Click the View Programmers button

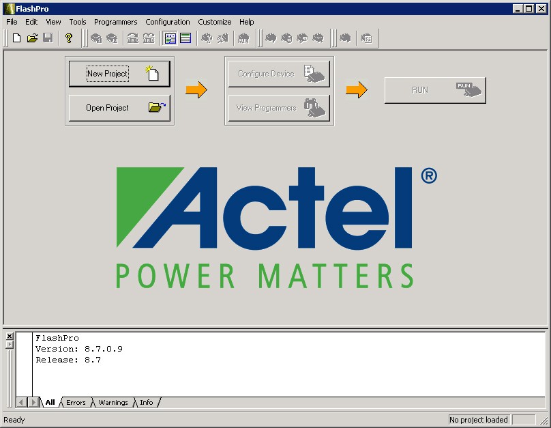(279, 108)
